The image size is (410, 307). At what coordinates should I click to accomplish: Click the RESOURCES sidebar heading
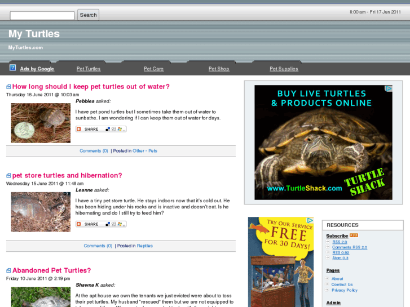[x=342, y=225]
